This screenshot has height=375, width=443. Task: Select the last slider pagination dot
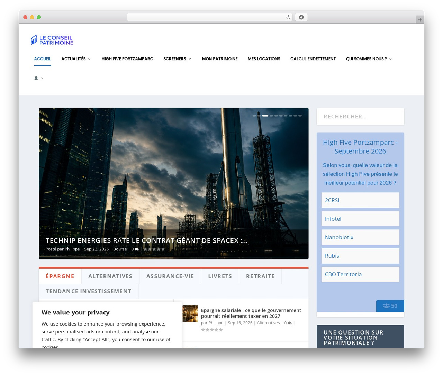300,116
